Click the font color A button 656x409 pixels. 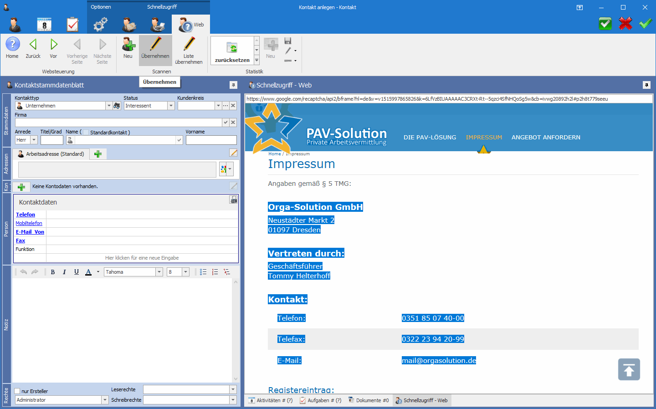point(88,272)
